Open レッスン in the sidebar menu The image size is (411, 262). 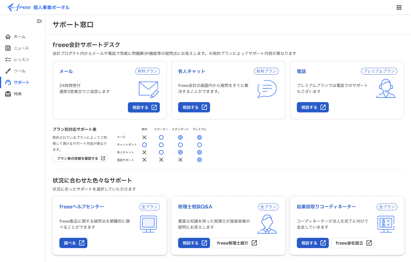click(23, 59)
